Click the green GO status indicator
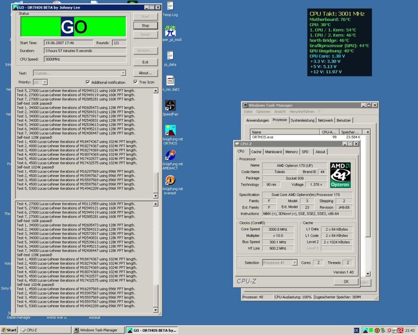 point(73,27)
